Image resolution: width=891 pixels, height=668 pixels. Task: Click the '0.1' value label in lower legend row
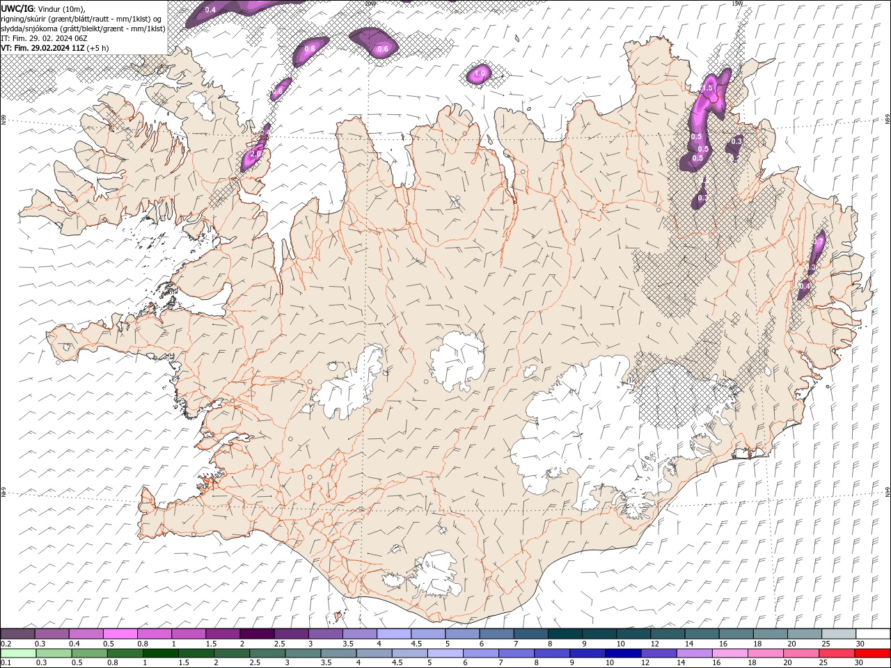pyautogui.click(x=6, y=663)
